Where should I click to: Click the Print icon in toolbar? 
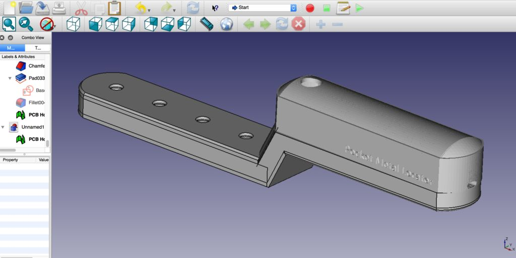coord(59,8)
